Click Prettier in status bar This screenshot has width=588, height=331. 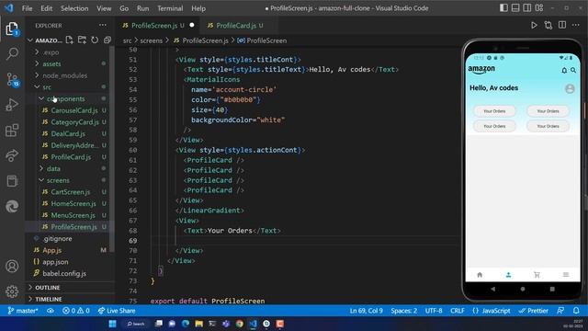(x=533, y=311)
